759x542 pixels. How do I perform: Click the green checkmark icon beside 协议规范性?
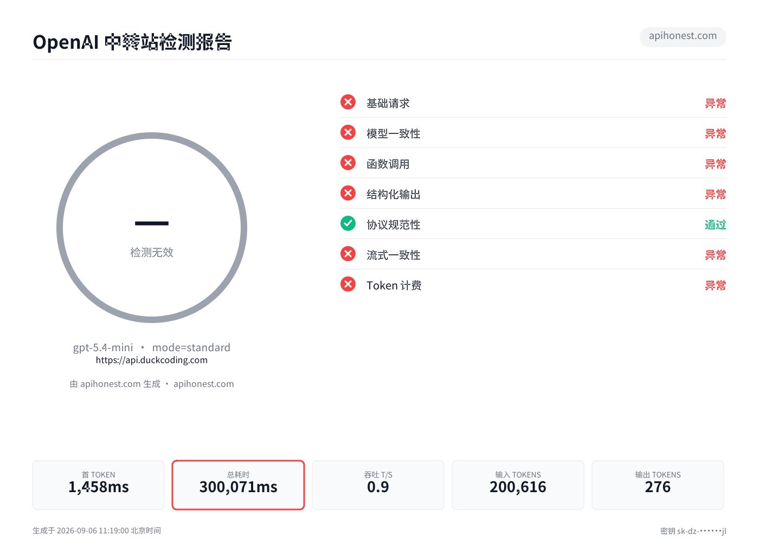coord(348,223)
